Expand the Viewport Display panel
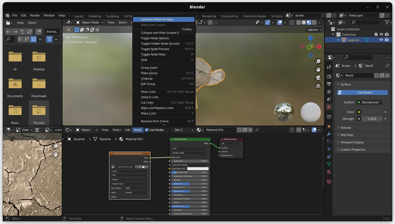 [x=362, y=142]
